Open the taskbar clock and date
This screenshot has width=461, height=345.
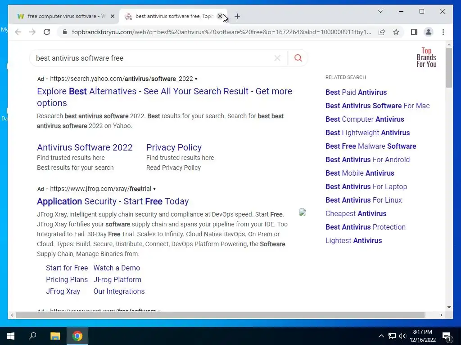(422, 336)
